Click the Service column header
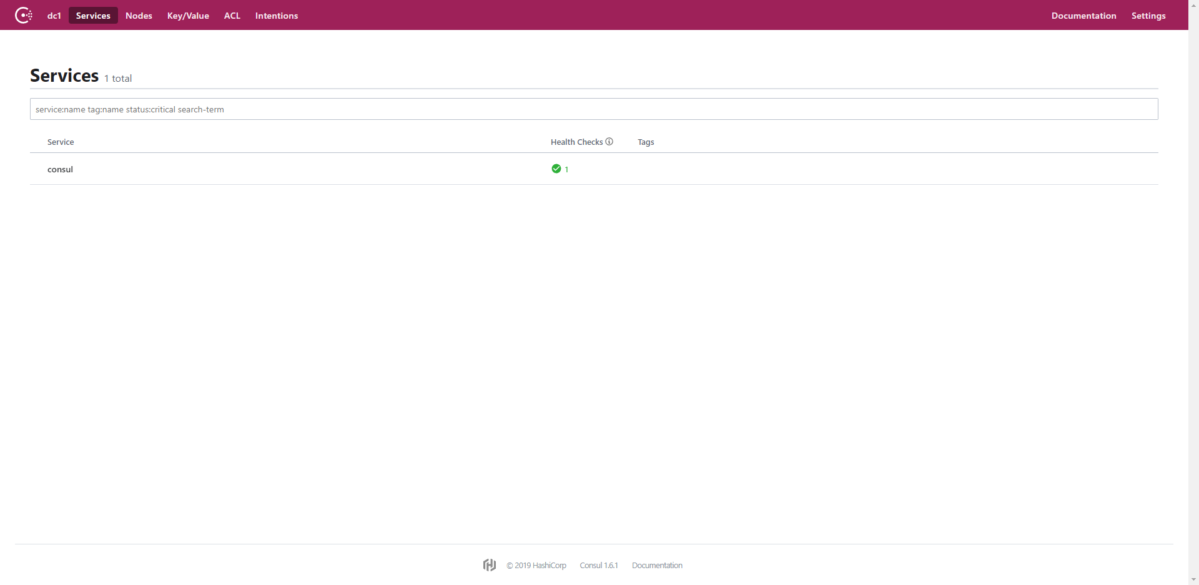 pos(61,142)
